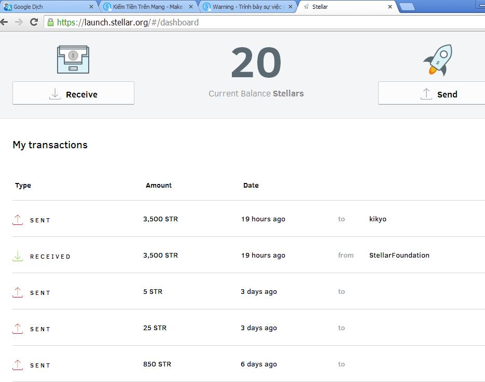Click the RECEIVED transaction type label
The width and height of the screenshot is (485, 382).
[x=50, y=257]
